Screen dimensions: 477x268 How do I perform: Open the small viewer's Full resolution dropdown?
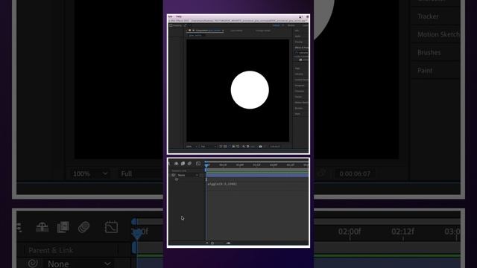pos(209,147)
